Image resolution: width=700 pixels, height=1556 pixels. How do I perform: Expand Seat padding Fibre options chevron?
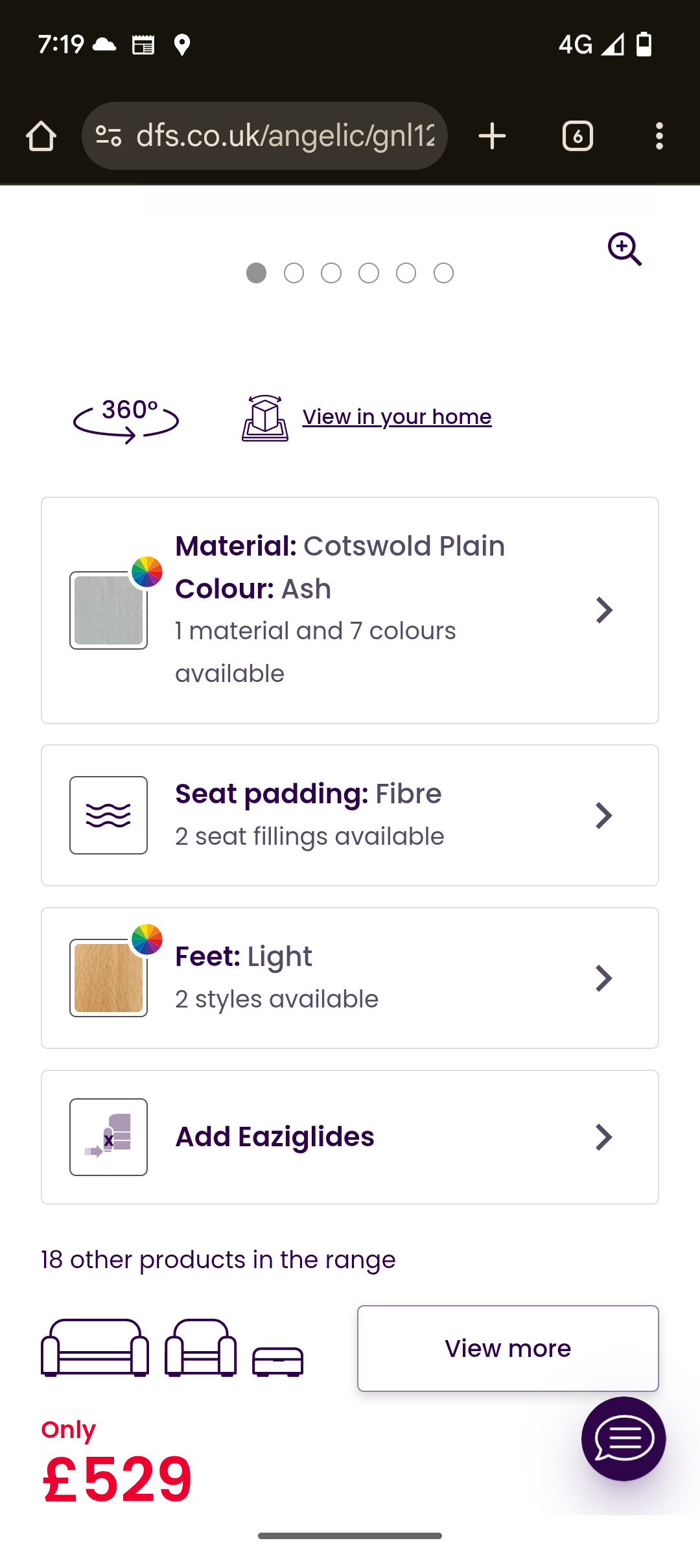pyautogui.click(x=603, y=816)
